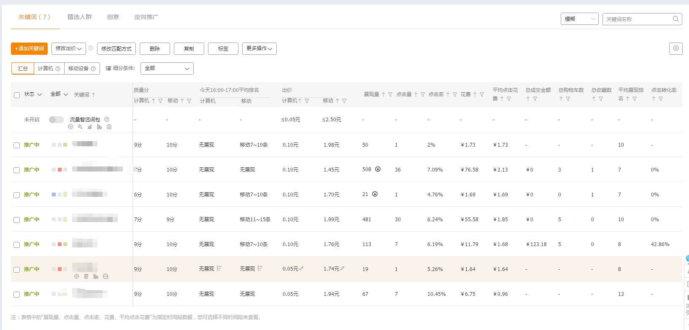Image resolution: width=689 pixels, height=330 pixels.
Task: Click the pencil icon next to 0.05元 bid
Action: (x=301, y=268)
